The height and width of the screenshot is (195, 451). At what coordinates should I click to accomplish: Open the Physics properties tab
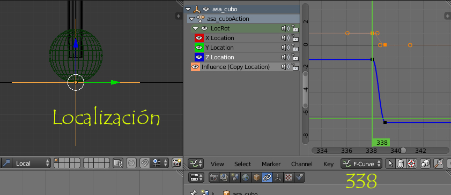coord(299,177)
